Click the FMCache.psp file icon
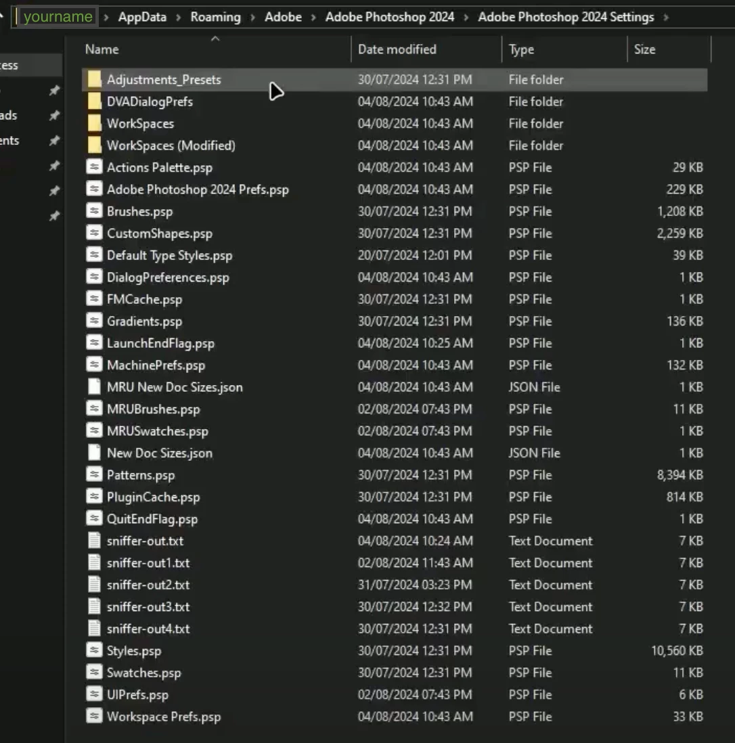735x743 pixels. pos(94,298)
